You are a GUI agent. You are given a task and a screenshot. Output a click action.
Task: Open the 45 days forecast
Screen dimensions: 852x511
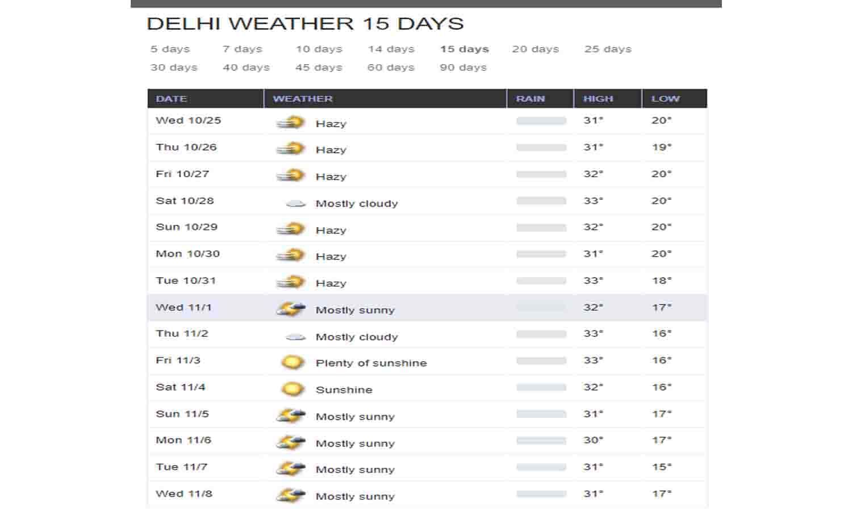pos(318,67)
